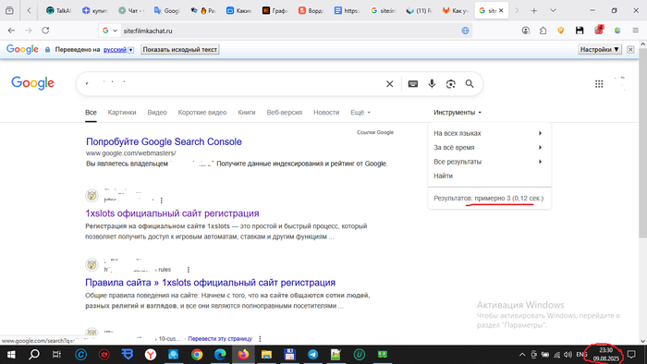Screen dimensions: 647x364
Task: Open the red extension with badge
Action: pyautogui.click(x=599, y=30)
